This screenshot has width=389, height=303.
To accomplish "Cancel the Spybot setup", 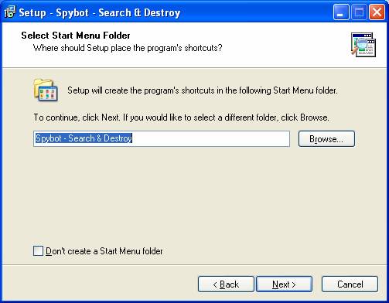I will point(350,284).
